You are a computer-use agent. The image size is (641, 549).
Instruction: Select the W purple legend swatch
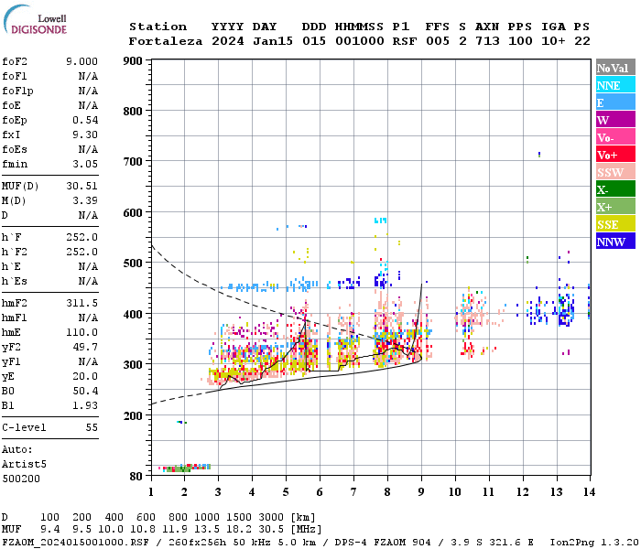coord(615,120)
